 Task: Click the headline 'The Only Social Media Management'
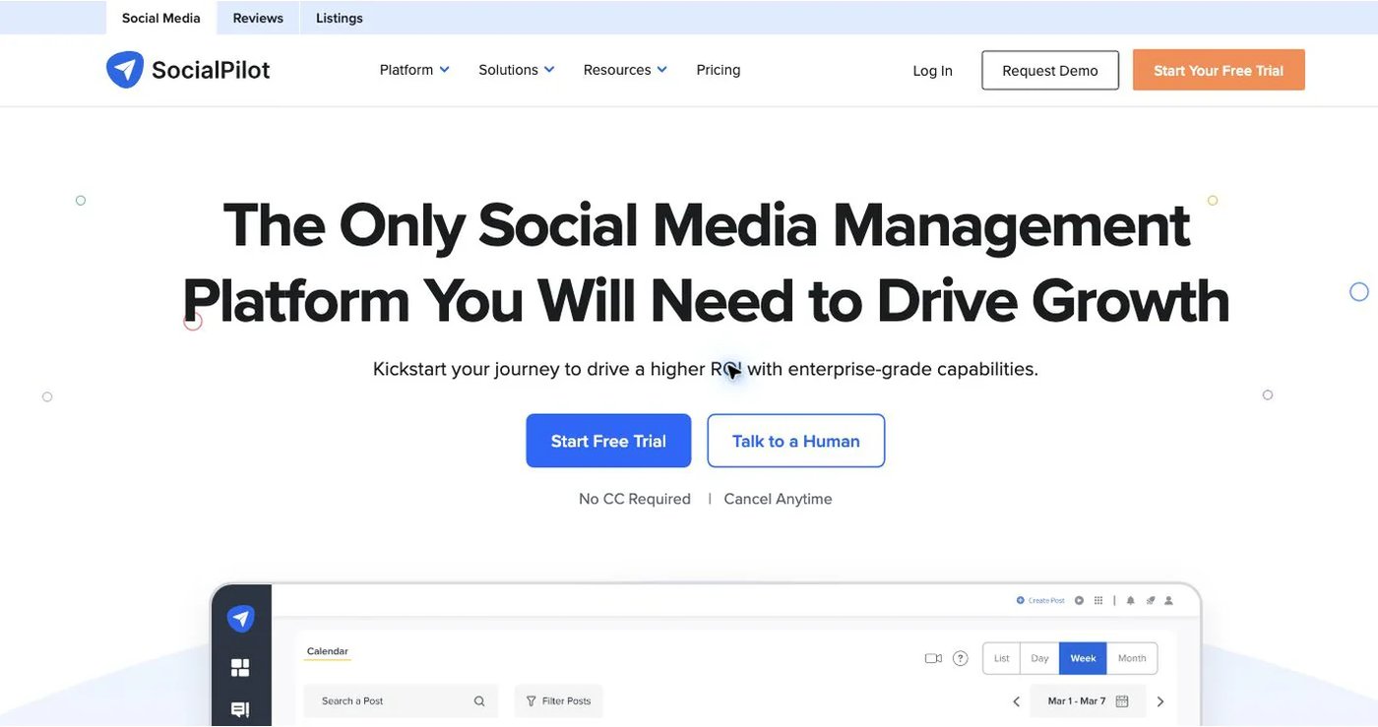click(x=707, y=224)
